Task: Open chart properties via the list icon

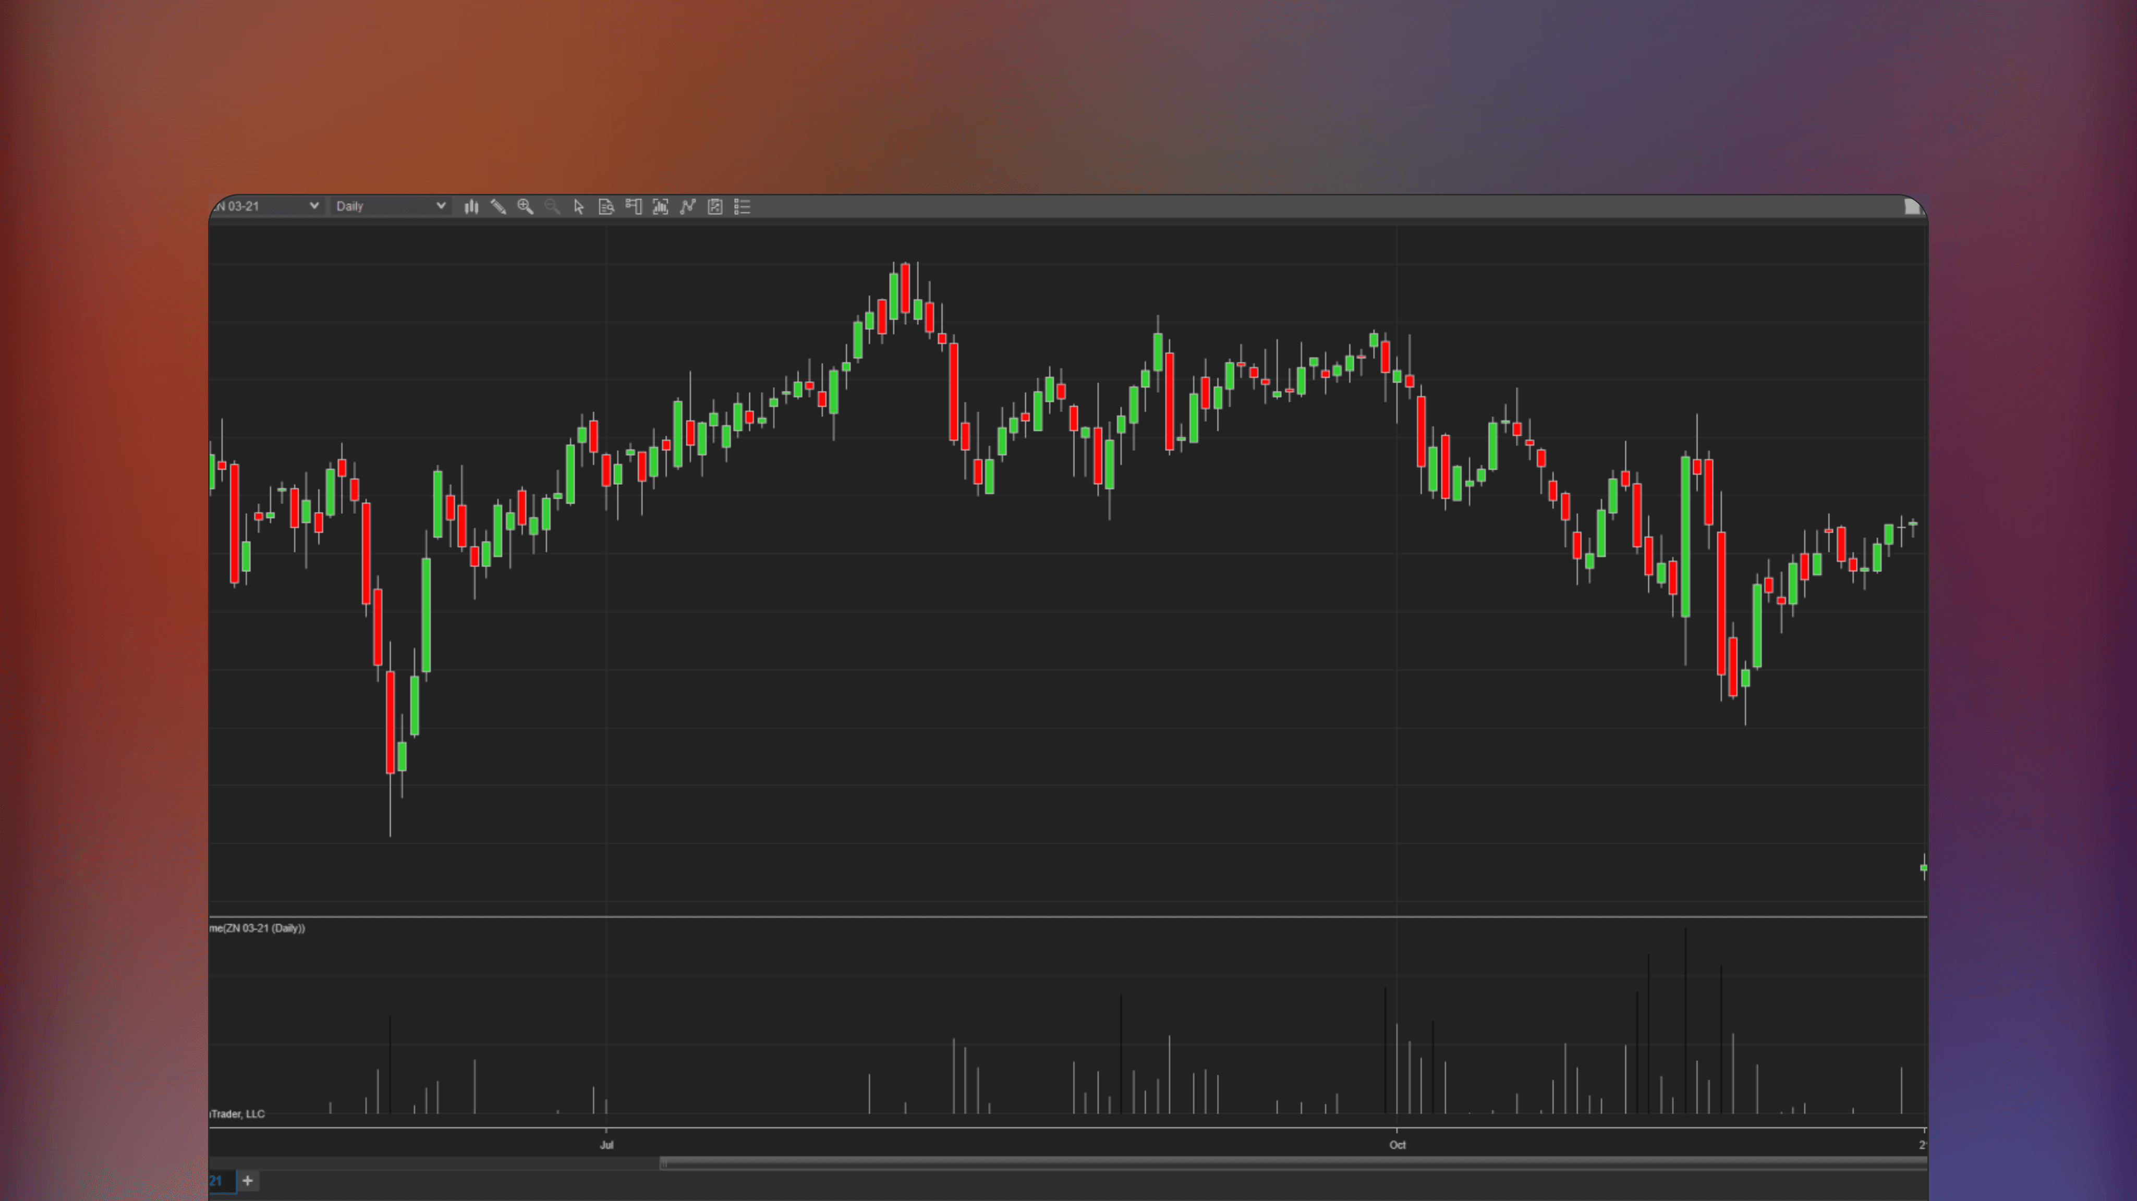Action: coord(742,206)
